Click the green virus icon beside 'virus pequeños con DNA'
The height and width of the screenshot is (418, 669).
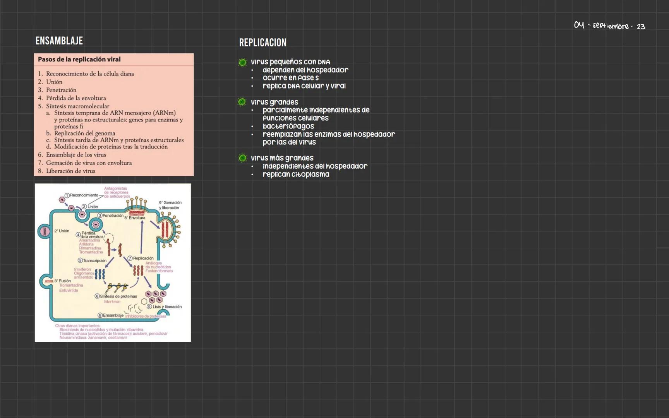pos(242,62)
